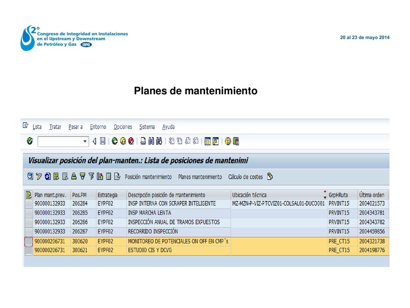Viewport: 410px width, 308px height.
Task: Click the calculator icon in list toolbar
Action: (109, 176)
